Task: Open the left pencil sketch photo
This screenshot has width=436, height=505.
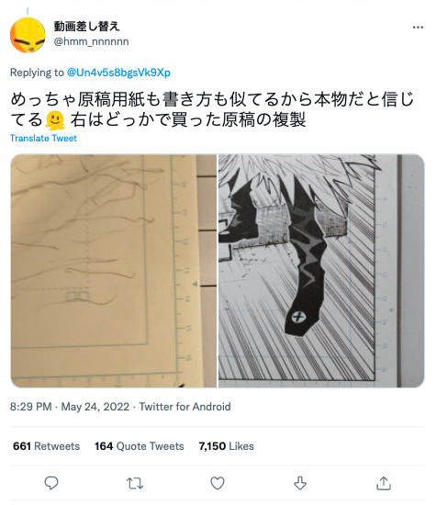Action: (x=114, y=271)
